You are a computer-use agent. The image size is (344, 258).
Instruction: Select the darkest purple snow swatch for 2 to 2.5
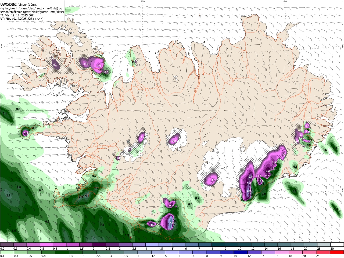(99, 245)
